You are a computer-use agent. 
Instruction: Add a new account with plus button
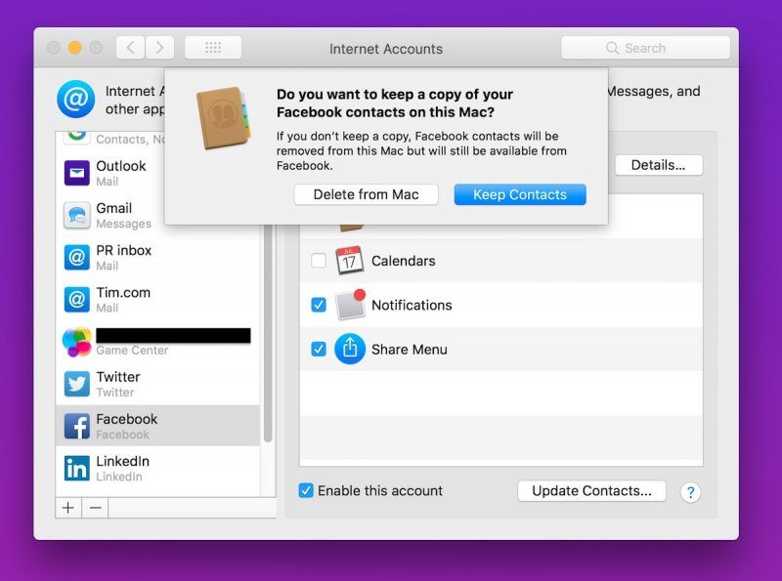coord(68,508)
